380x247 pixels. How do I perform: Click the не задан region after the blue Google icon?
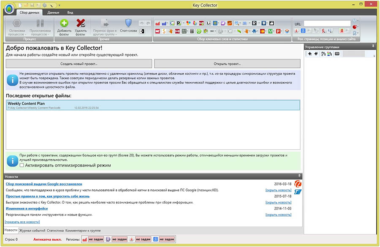coord(167,239)
